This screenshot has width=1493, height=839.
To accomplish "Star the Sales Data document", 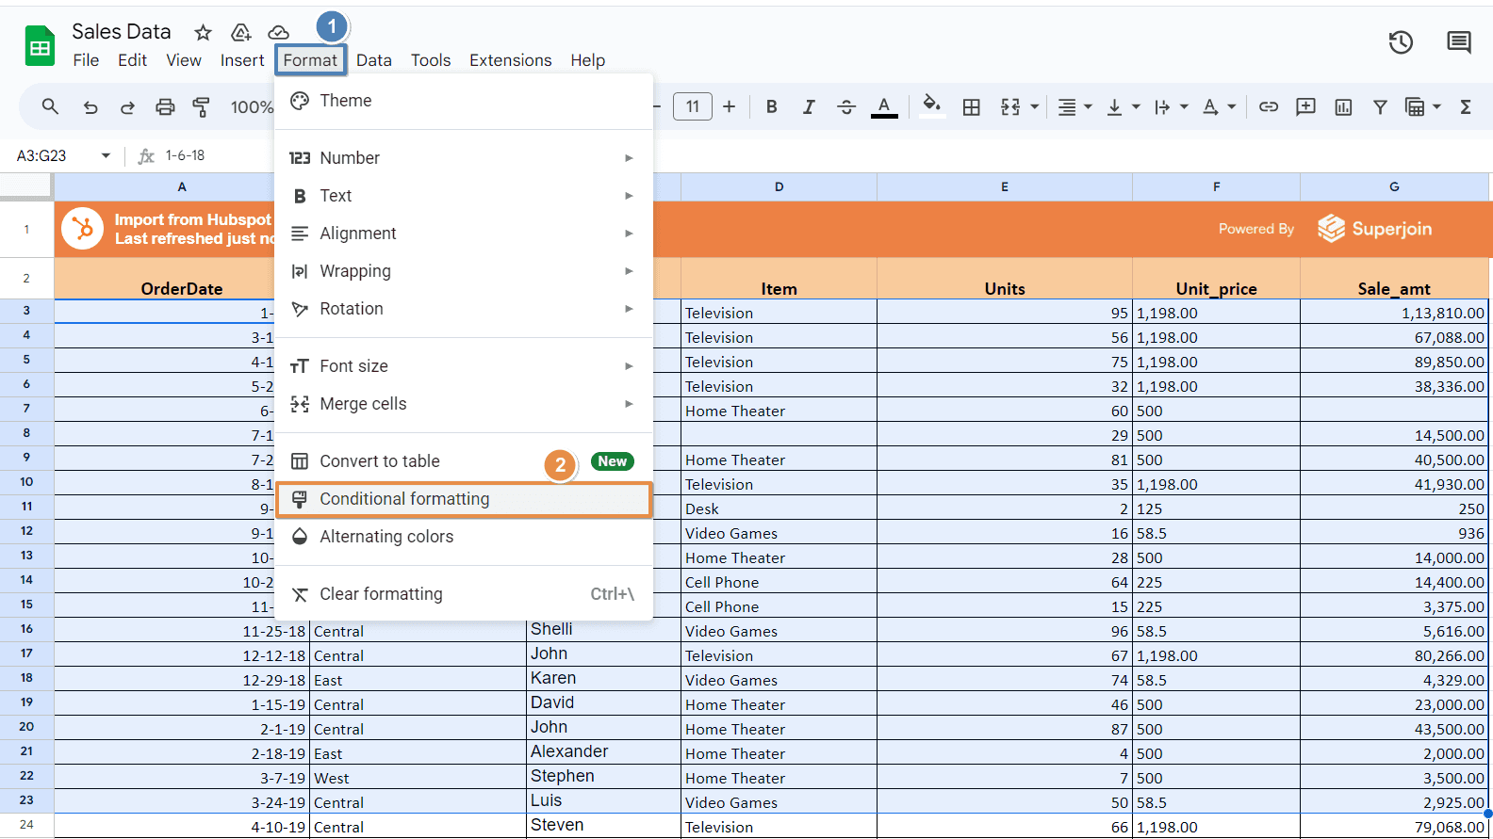I will 203,33.
